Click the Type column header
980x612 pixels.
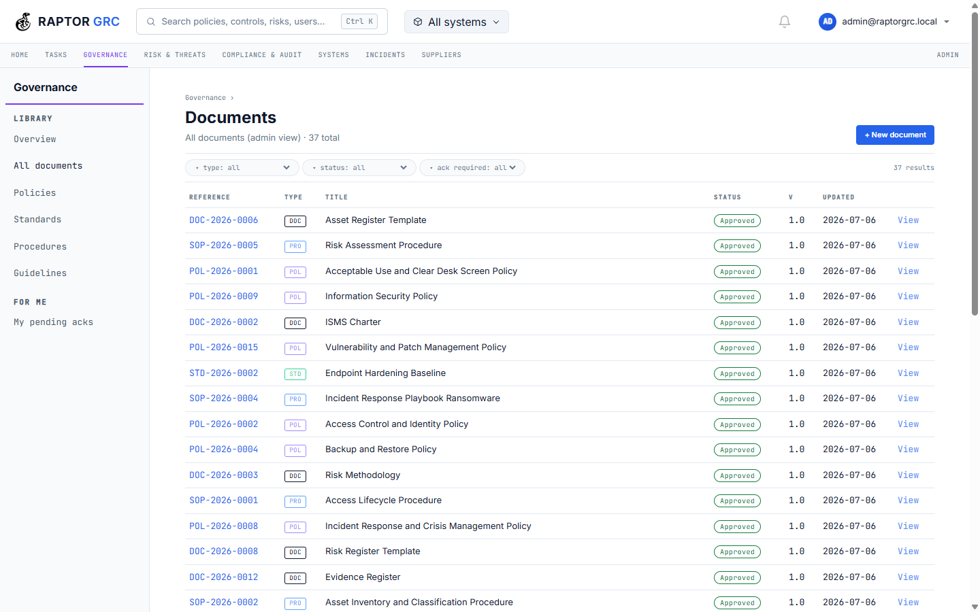pos(293,197)
